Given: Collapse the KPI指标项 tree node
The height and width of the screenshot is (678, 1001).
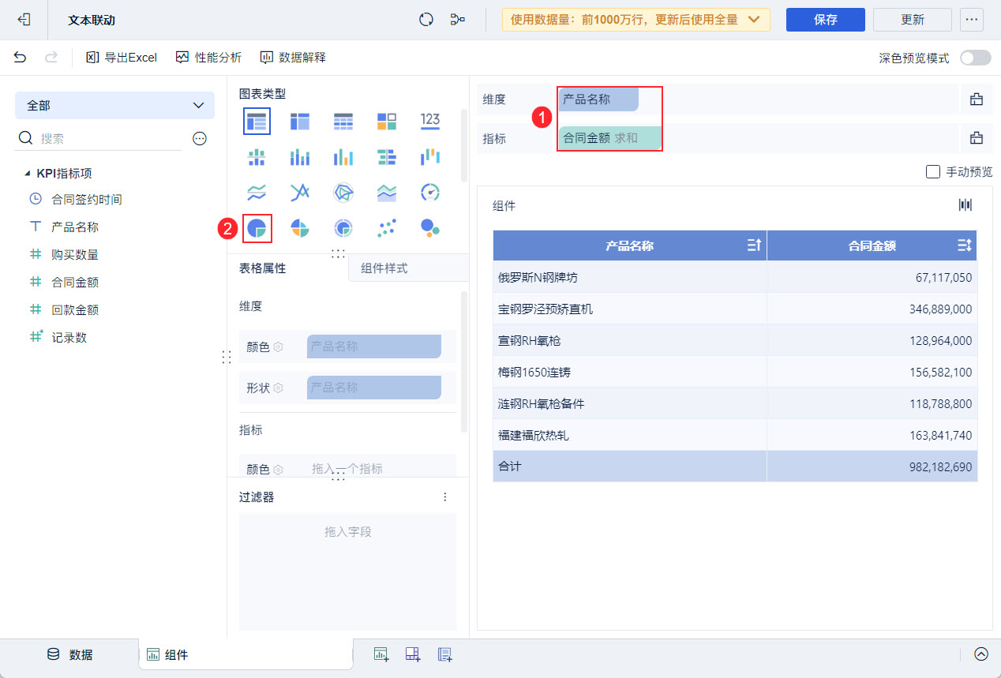Looking at the screenshot, I should point(28,174).
